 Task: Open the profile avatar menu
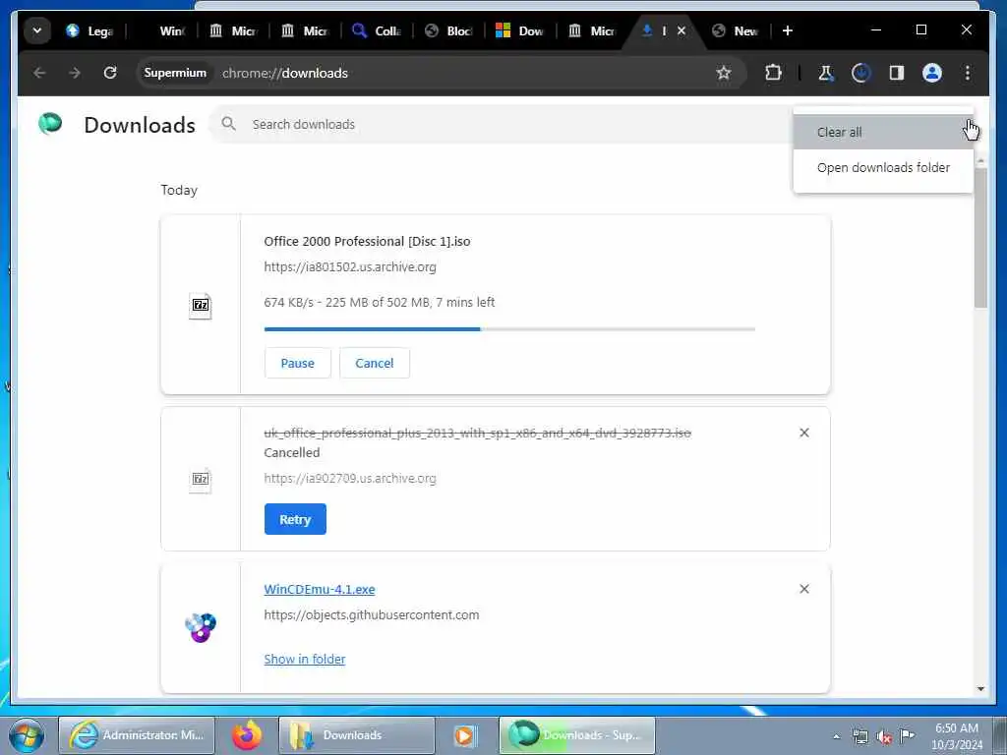pos(932,73)
